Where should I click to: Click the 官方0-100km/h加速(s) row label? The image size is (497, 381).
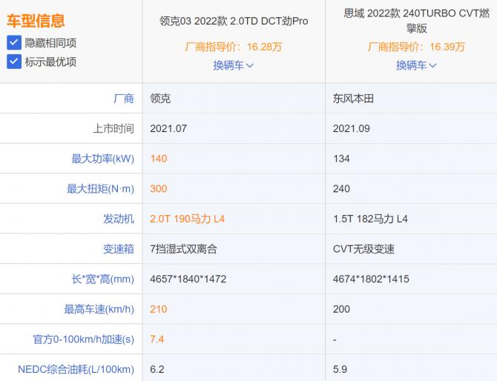83,339
